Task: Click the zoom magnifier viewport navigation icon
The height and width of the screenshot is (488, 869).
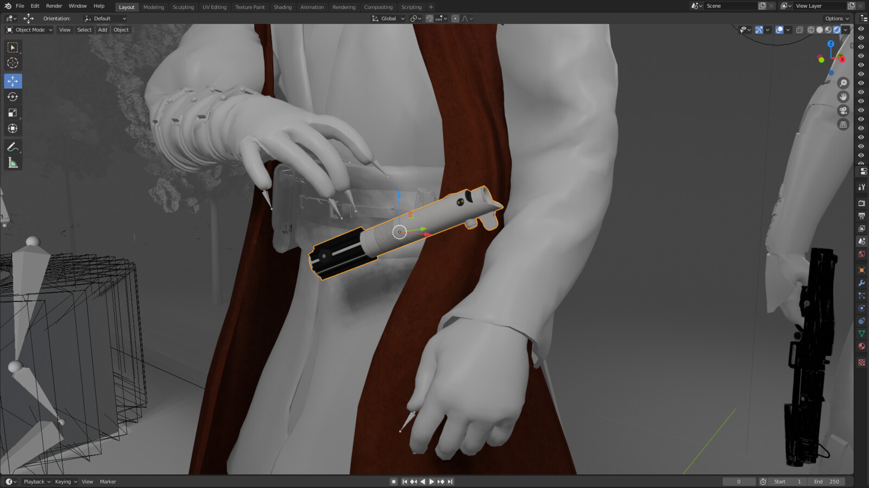Action: click(843, 83)
